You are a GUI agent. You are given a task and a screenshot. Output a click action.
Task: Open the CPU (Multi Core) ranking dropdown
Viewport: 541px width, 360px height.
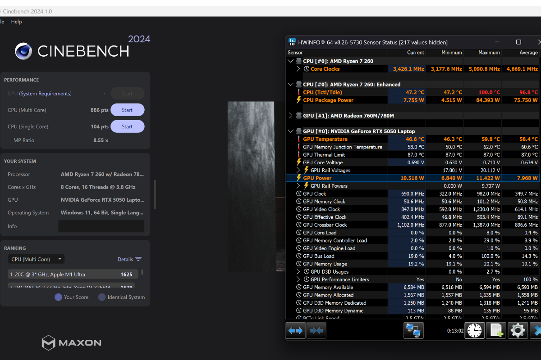37,259
